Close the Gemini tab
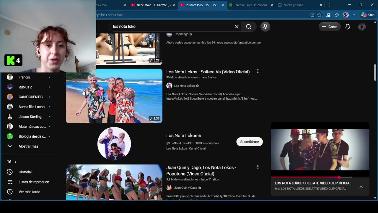 (x=125, y=5)
